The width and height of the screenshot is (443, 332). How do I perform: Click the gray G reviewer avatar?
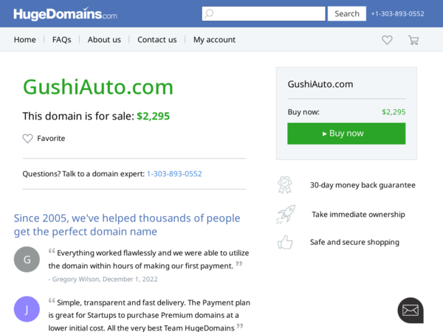(x=27, y=260)
